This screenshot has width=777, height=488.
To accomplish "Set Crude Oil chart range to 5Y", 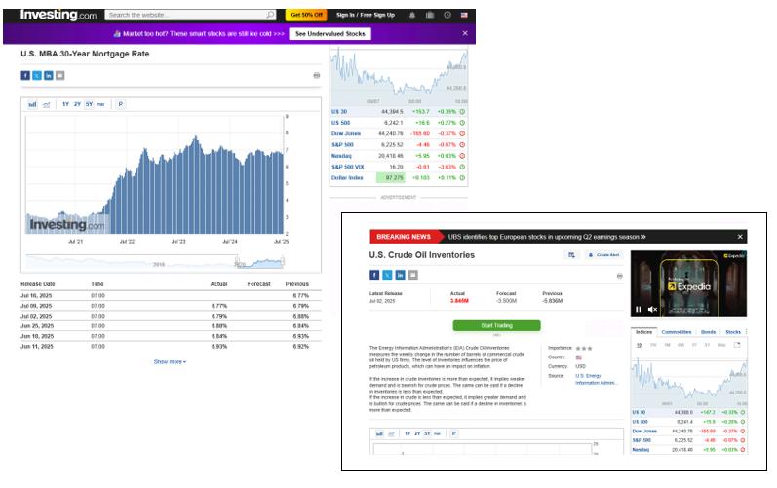I will (x=427, y=433).
